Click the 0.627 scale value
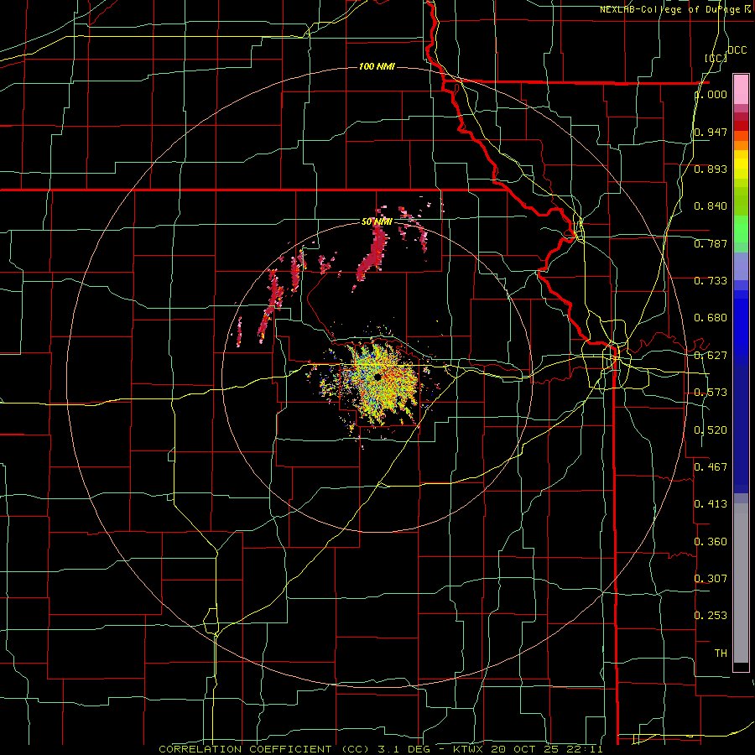This screenshot has height=755, width=755. tap(711, 356)
